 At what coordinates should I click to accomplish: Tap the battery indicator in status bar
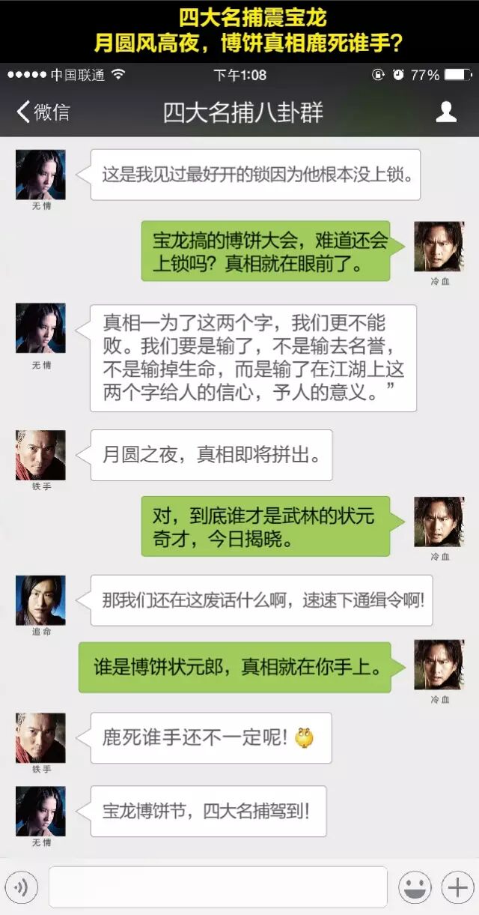(458, 75)
